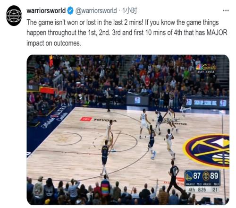
Task: Click the referee running along the sideline
Action: coord(175,176)
